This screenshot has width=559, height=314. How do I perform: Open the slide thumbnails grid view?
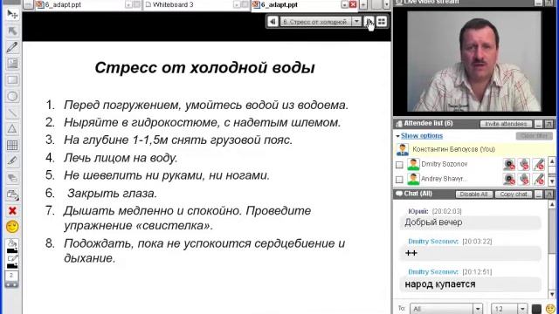click(382, 22)
